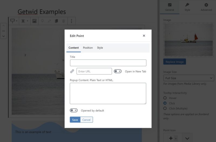Open the block more options menu
The image size is (216, 142).
point(71,21)
